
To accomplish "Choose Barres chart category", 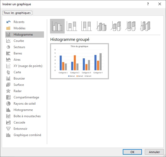I will tap(18, 53).
